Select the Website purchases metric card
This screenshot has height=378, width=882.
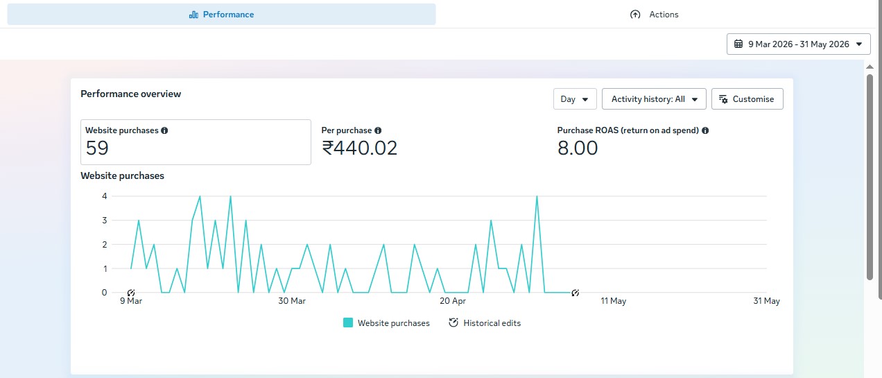click(196, 142)
